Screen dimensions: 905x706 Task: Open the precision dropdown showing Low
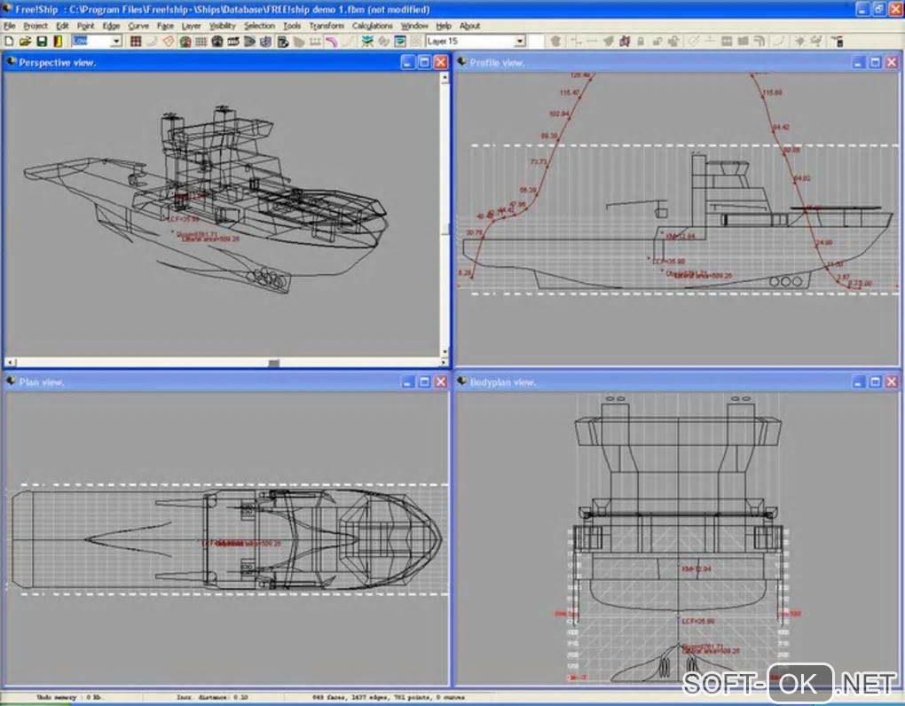(115, 41)
